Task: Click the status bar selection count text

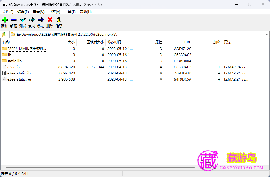Action: pyautogui.click(x=15, y=174)
